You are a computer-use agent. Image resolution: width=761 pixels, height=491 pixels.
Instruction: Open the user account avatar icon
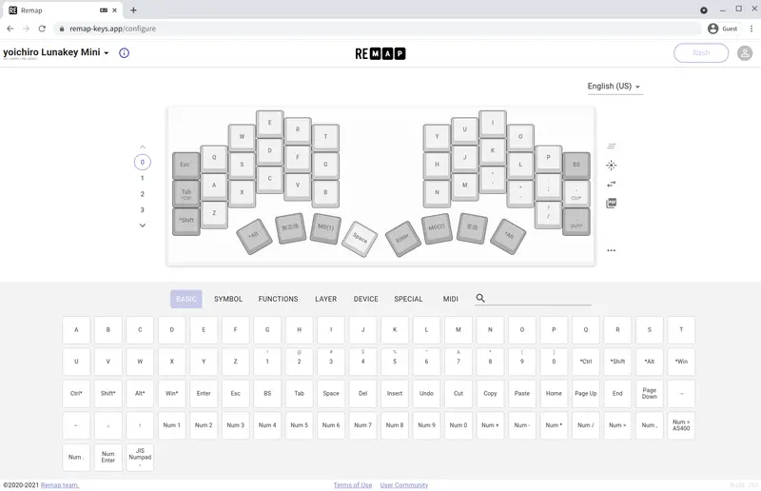tap(745, 53)
